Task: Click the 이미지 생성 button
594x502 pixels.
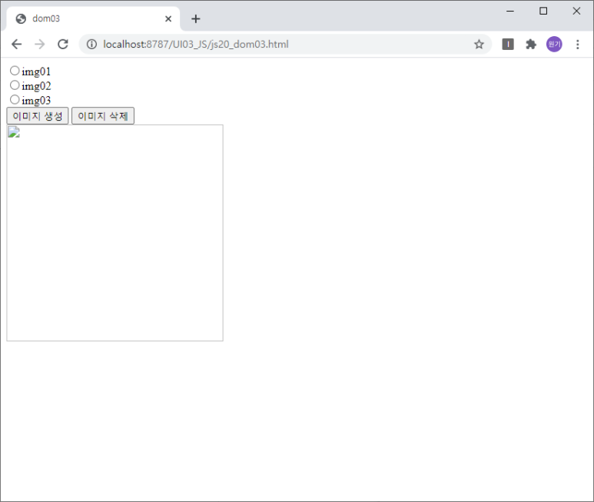Action: [38, 116]
